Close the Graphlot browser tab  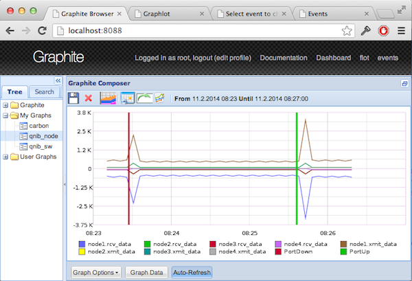pyautogui.click(x=202, y=14)
